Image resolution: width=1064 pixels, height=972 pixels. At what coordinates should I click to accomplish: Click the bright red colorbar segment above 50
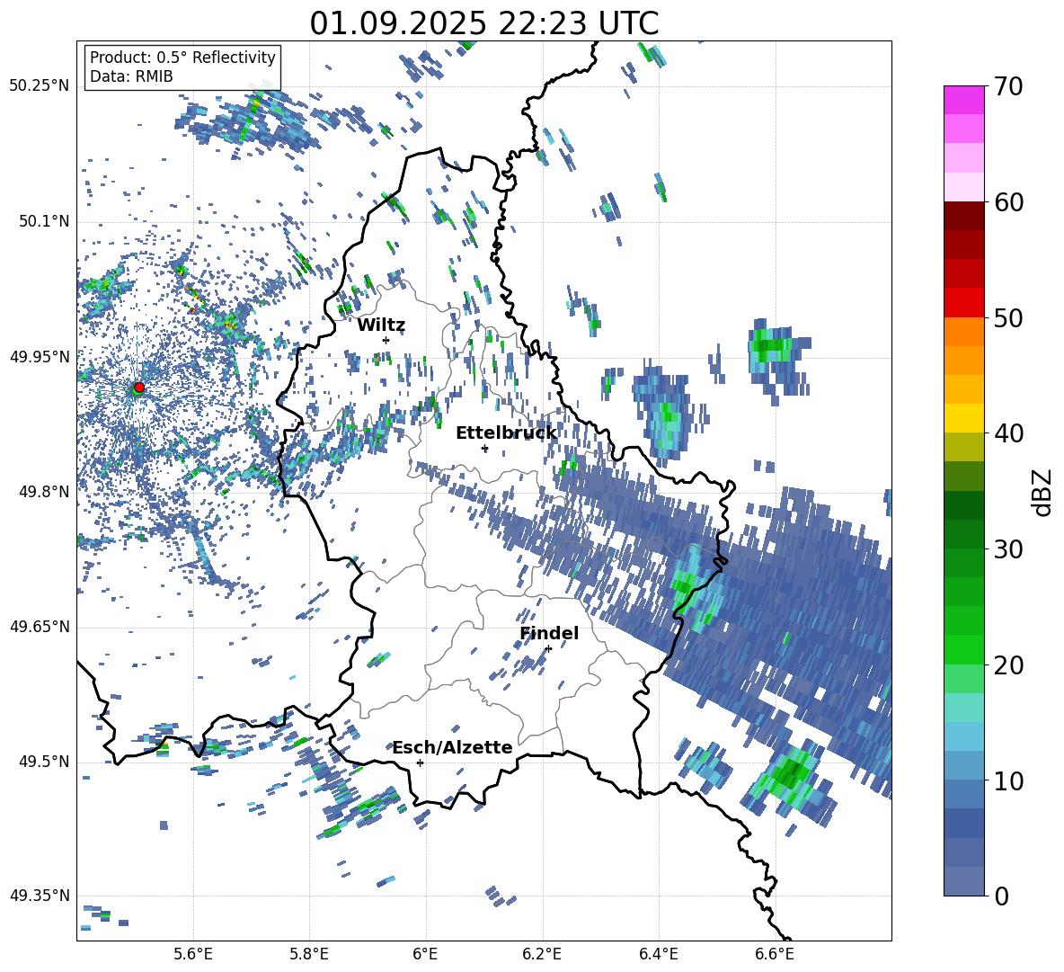pyautogui.click(x=963, y=303)
